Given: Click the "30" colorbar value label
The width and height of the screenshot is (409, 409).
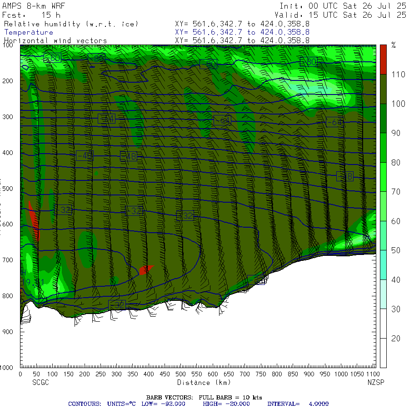Looking at the screenshot, I should click(396, 309).
